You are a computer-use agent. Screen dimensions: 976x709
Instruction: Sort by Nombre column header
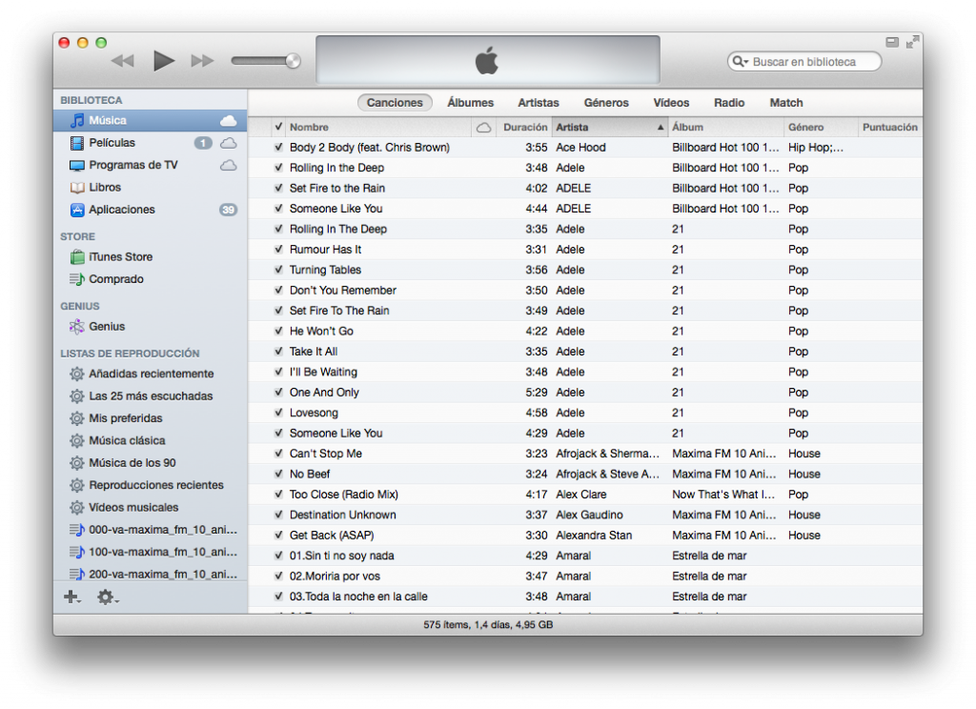(x=378, y=128)
